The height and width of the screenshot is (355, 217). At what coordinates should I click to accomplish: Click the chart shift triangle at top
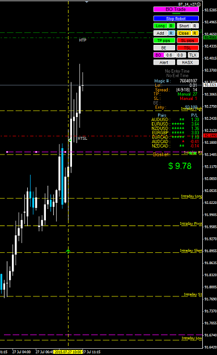click(x=87, y=2)
